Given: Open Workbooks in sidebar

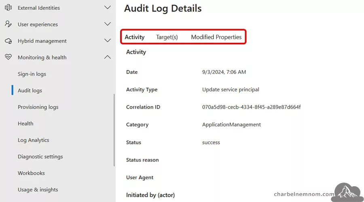Looking at the screenshot, I should point(31,173).
